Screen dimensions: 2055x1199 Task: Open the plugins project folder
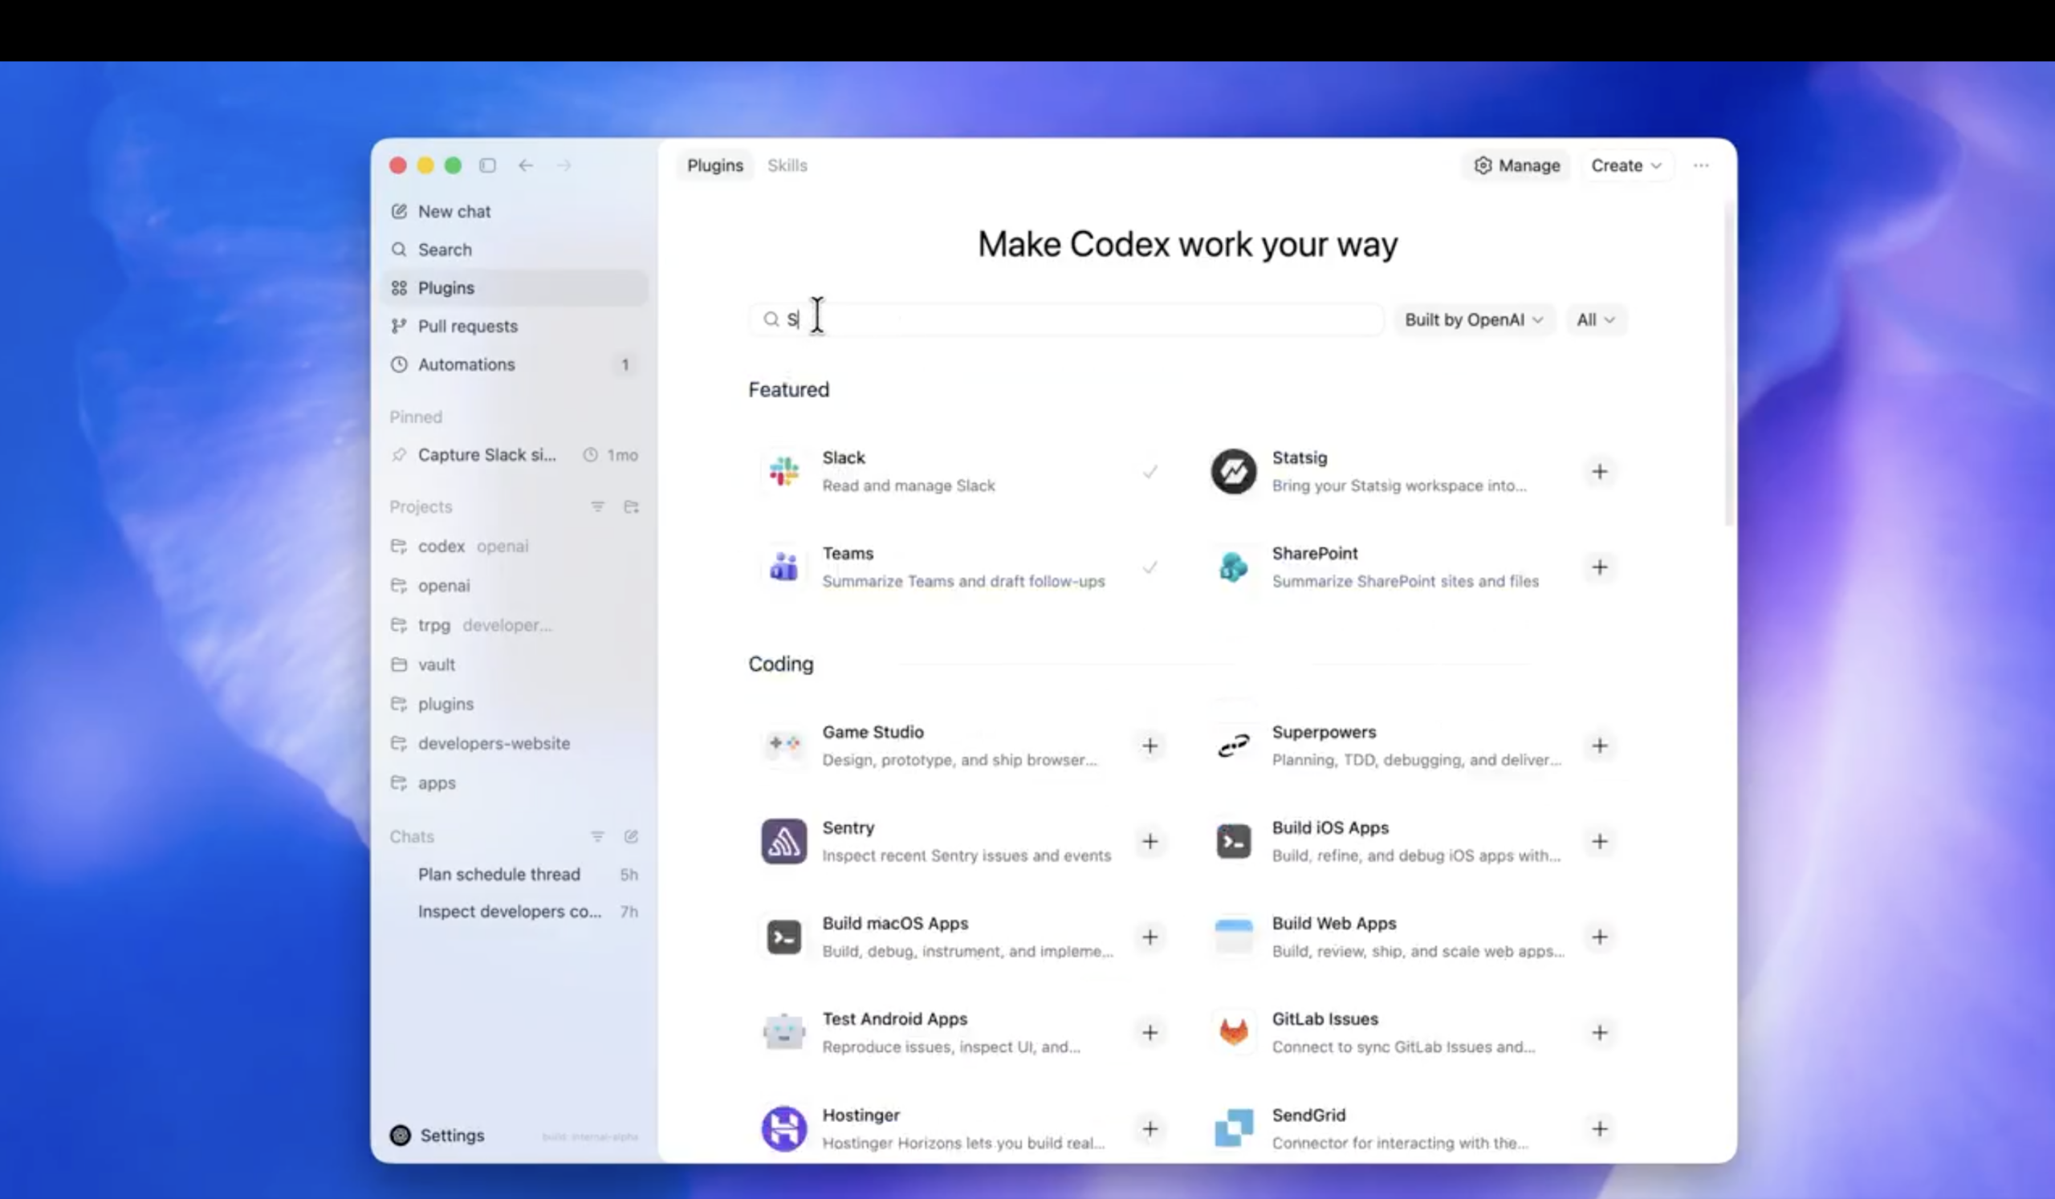pos(514,703)
